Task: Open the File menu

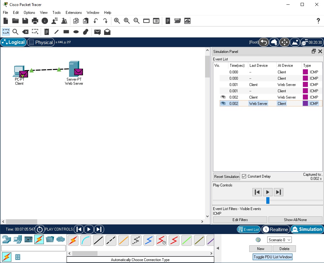Action: click(5, 13)
